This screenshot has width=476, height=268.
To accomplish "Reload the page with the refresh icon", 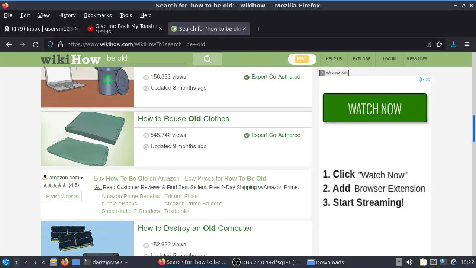I will point(36,44).
